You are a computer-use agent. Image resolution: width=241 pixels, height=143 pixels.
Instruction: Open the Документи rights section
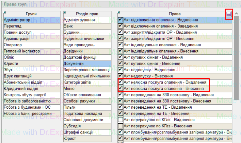(87, 64)
